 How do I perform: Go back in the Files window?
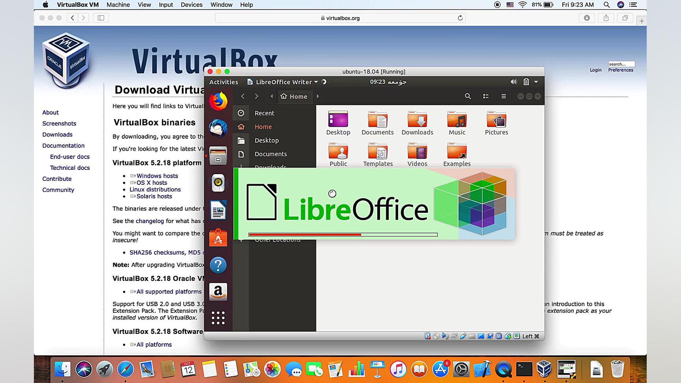[x=243, y=96]
